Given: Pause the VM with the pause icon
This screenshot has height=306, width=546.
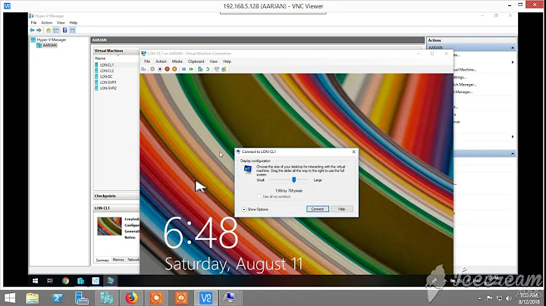Looking at the screenshot, I should [184, 69].
